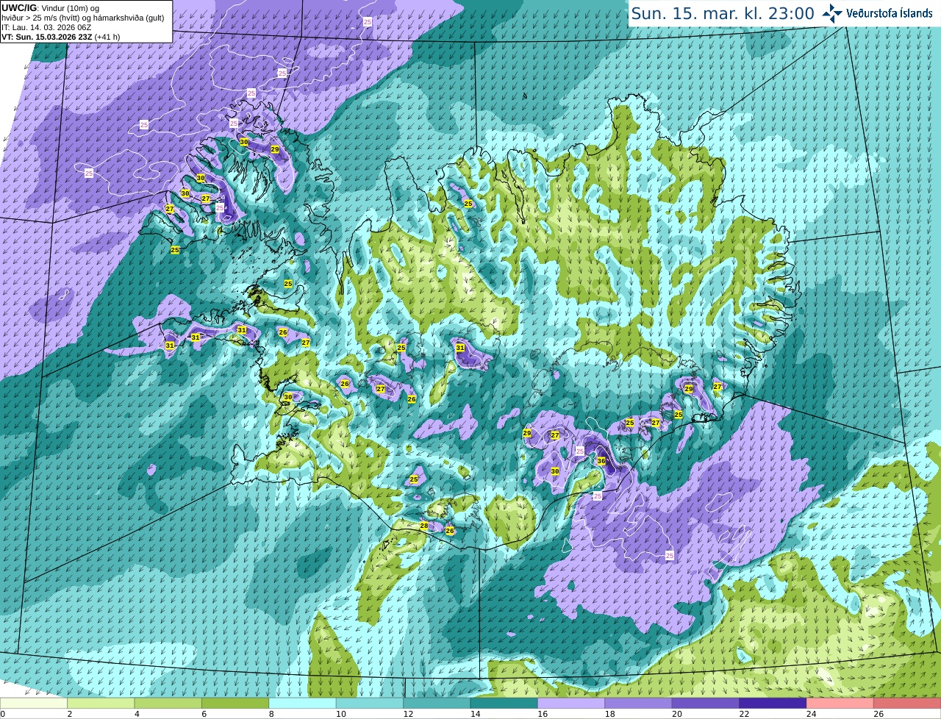Screen dimensions: 941x719
Task: Pick the 8–10 m/s pale cyan legend swatch
Action: point(303,704)
